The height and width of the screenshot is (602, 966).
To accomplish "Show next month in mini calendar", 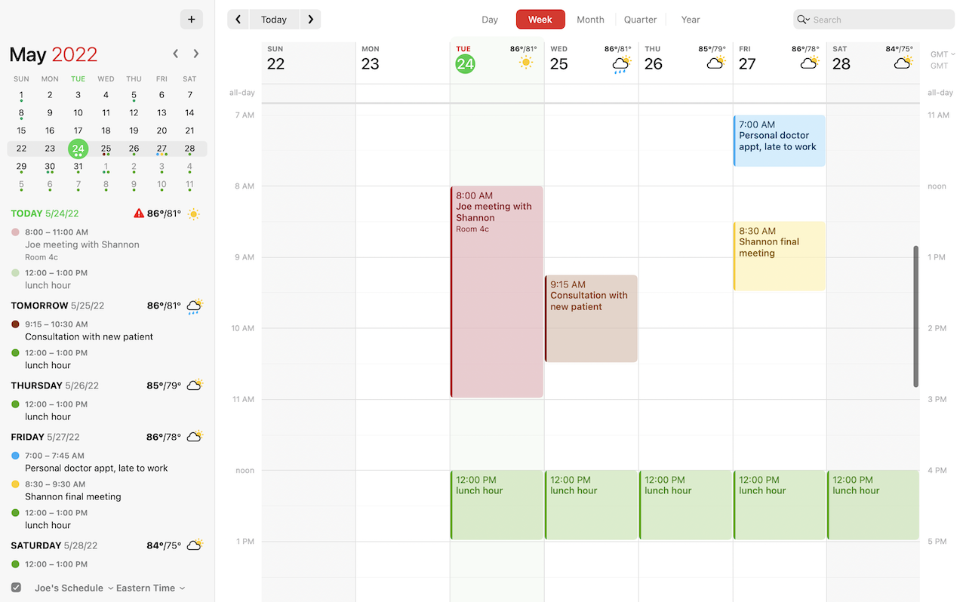I will coord(196,54).
